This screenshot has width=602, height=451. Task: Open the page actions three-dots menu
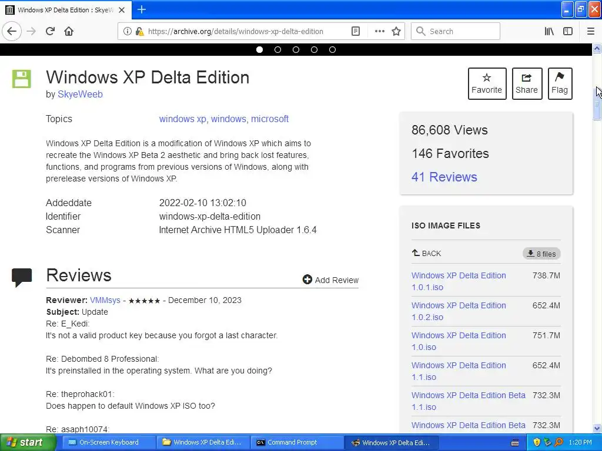[x=379, y=32]
